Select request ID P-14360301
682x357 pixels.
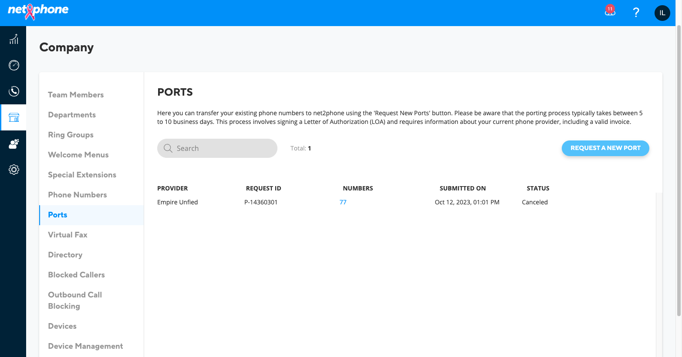pyautogui.click(x=261, y=202)
